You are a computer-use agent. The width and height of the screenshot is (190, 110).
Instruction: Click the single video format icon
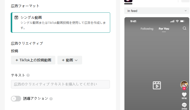point(16,17)
